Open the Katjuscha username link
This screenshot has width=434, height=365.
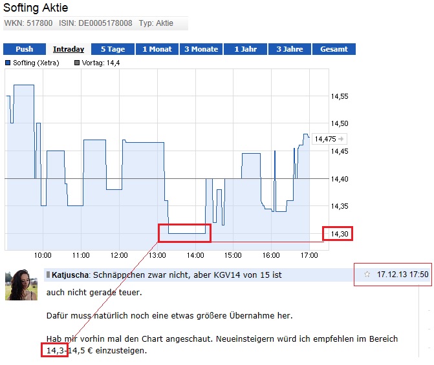coord(70,275)
